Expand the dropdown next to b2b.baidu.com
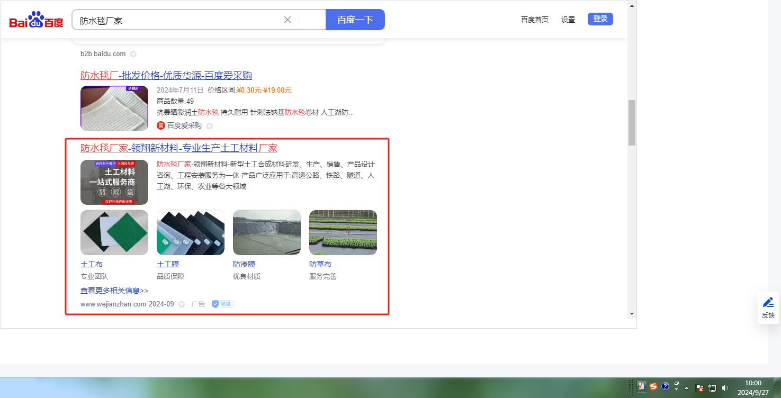The height and width of the screenshot is (398, 781). point(133,54)
